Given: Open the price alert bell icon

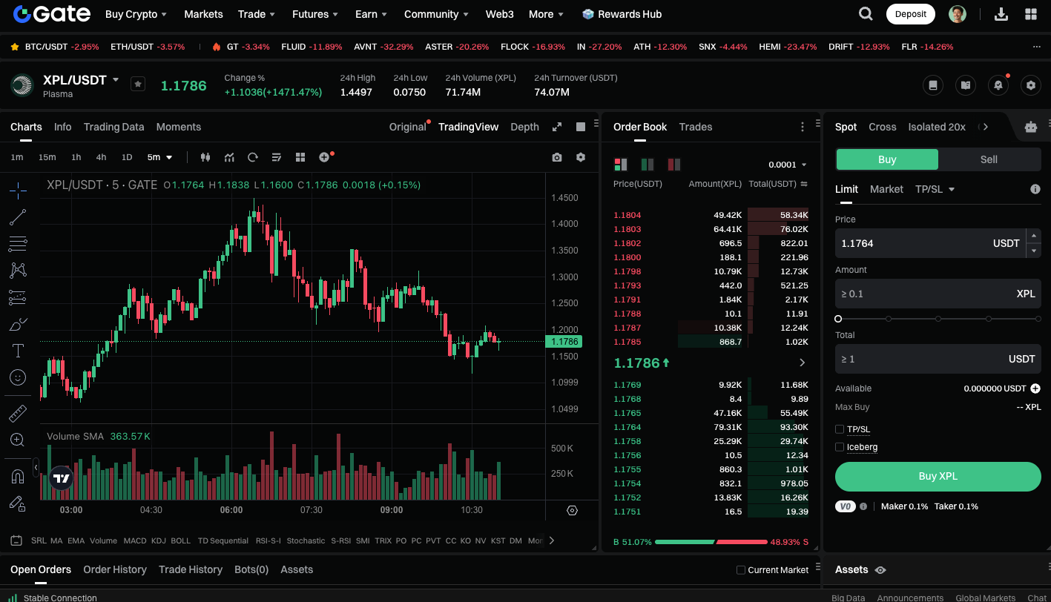Looking at the screenshot, I should 998,85.
